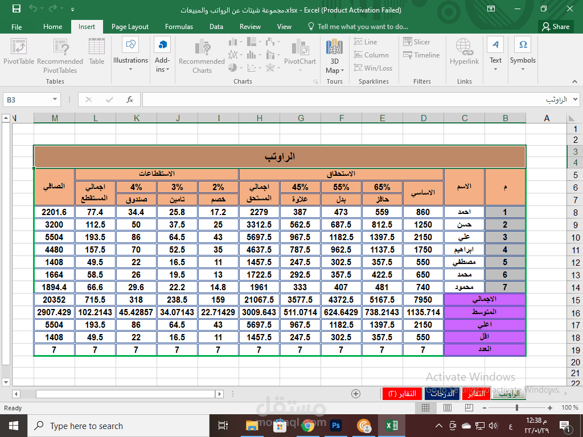Click the Hyperlink button
Viewport: 583px width, 437px height.
pyautogui.click(x=464, y=52)
